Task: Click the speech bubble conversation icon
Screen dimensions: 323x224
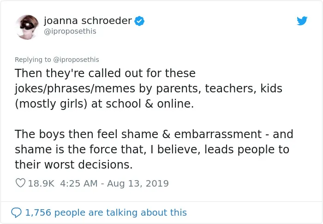Action: 16,212
